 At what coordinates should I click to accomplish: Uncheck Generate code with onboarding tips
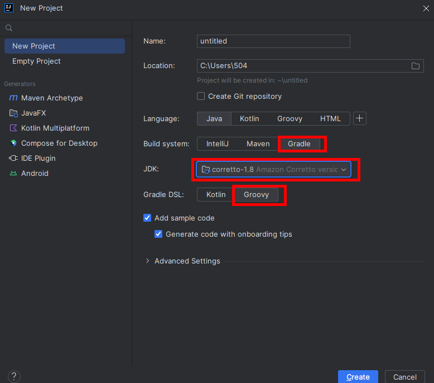(x=158, y=234)
